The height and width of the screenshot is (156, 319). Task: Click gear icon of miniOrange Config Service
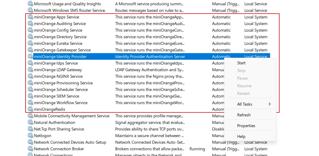pyautogui.click(x=30, y=30)
